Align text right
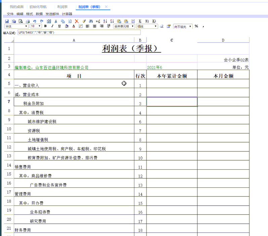The image size is (268, 236). 102,26
